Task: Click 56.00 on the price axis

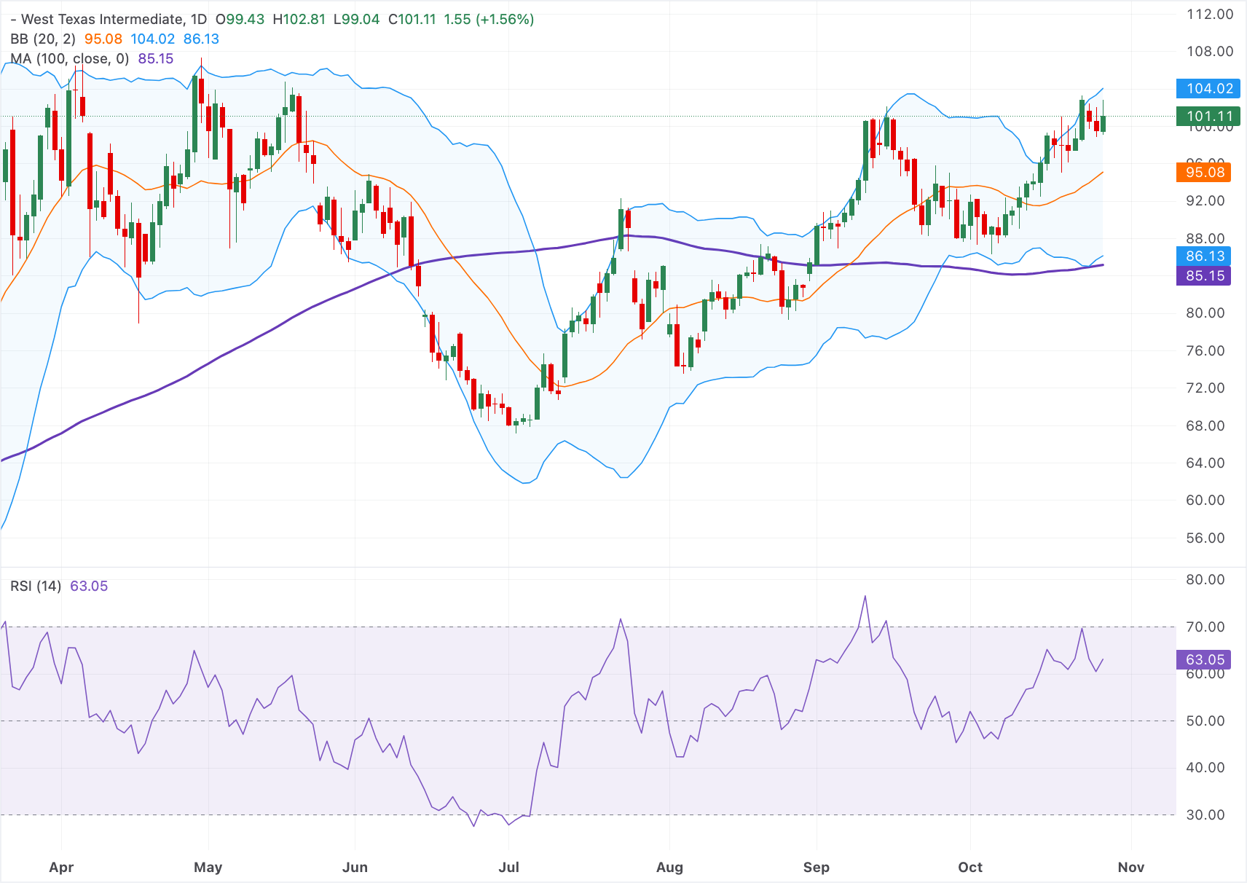Action: 1205,538
